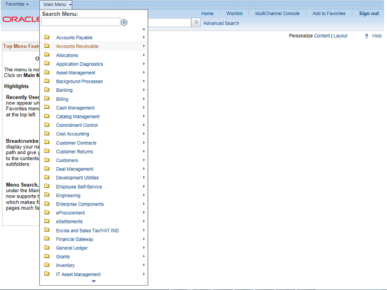Viewport: 387px width, 290px height.
Task: Collapse the Main Menu dropdown
Action: pyautogui.click(x=57, y=4)
